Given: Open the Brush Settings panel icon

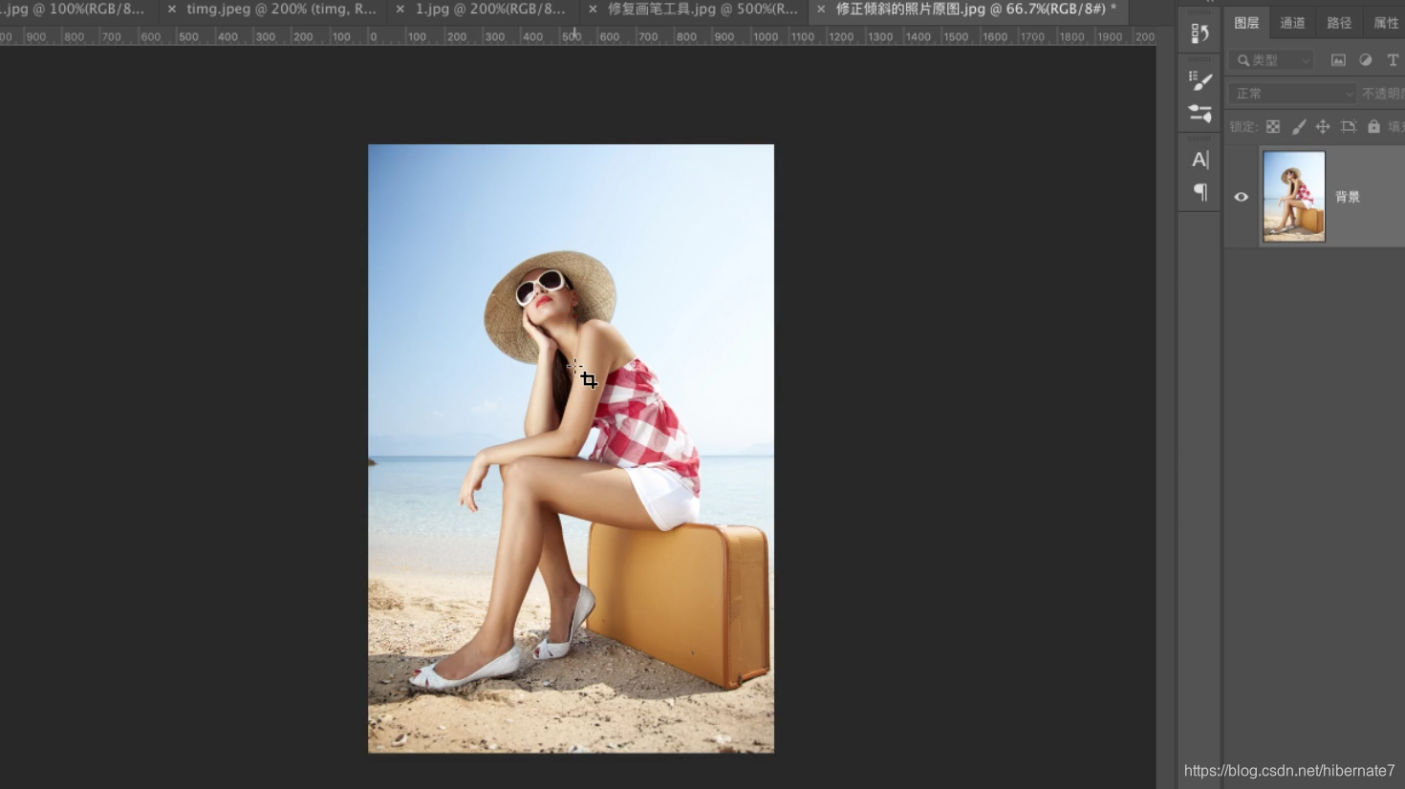Looking at the screenshot, I should [1200, 80].
